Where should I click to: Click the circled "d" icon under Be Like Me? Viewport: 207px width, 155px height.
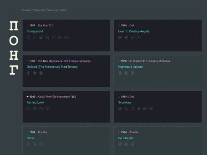[120, 144]
